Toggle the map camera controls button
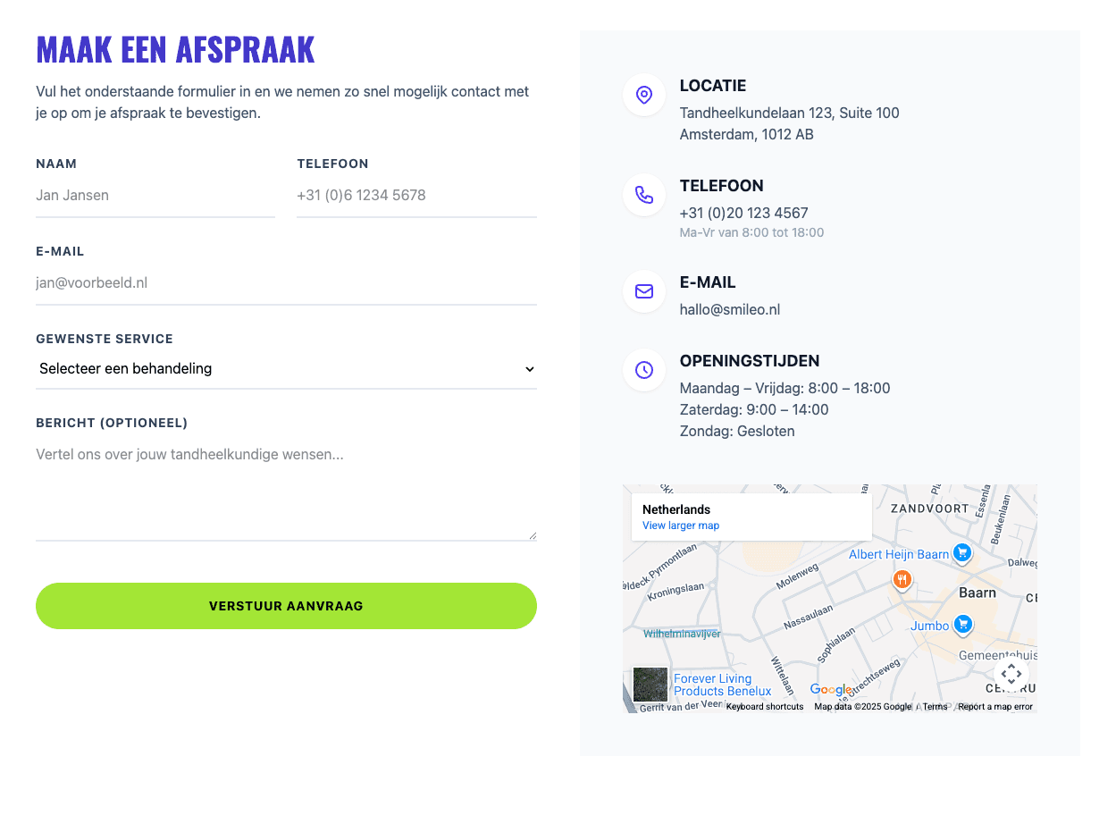This screenshot has width=1116, height=824. tap(1011, 674)
